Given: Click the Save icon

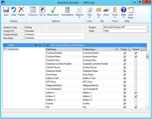Looking at the screenshot, I should click(x=6, y=10).
